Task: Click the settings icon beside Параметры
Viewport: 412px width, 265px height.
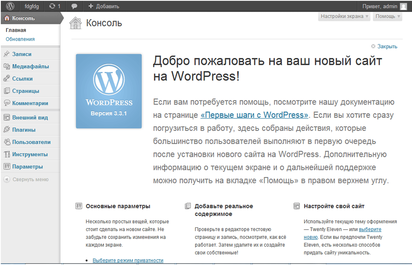Action: (x=7, y=166)
